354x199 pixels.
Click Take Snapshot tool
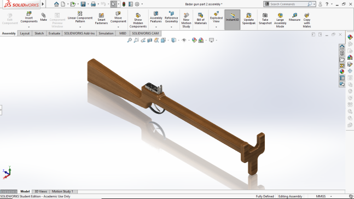[x=265, y=19]
